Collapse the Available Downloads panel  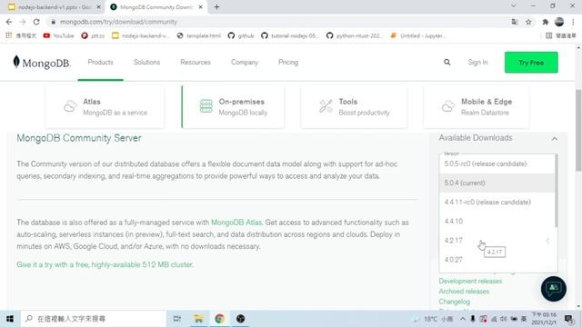[554, 139]
